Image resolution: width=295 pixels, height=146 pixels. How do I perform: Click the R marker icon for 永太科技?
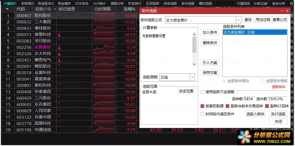[x=59, y=55]
